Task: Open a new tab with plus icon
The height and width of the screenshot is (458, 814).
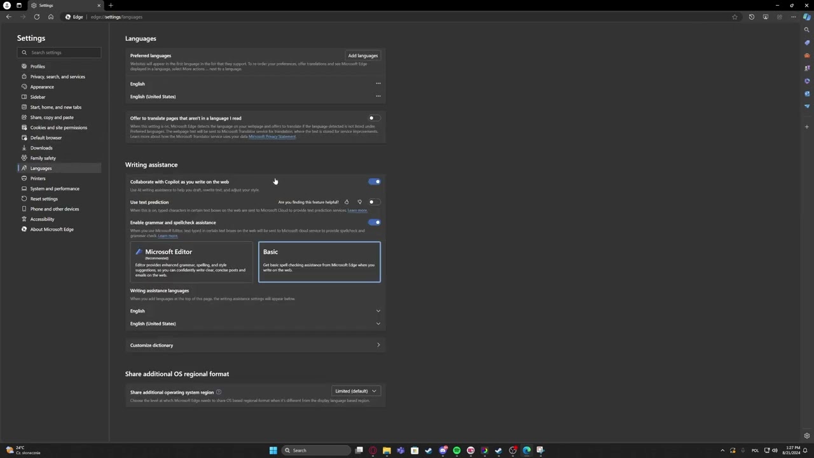Action: click(111, 5)
